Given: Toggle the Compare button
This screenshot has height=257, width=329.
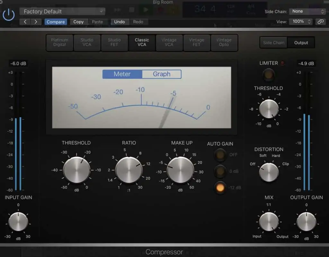Looking at the screenshot, I should tap(56, 22).
